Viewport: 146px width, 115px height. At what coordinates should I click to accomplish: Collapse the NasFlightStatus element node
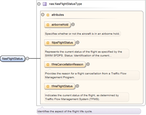tap(28, 59)
